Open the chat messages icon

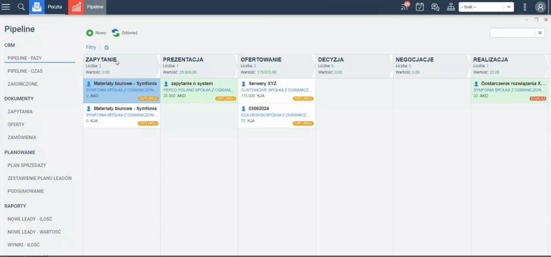pyautogui.click(x=435, y=7)
